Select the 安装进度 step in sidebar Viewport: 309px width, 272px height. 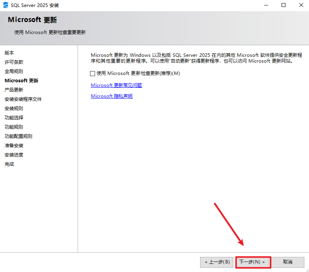(x=14, y=155)
